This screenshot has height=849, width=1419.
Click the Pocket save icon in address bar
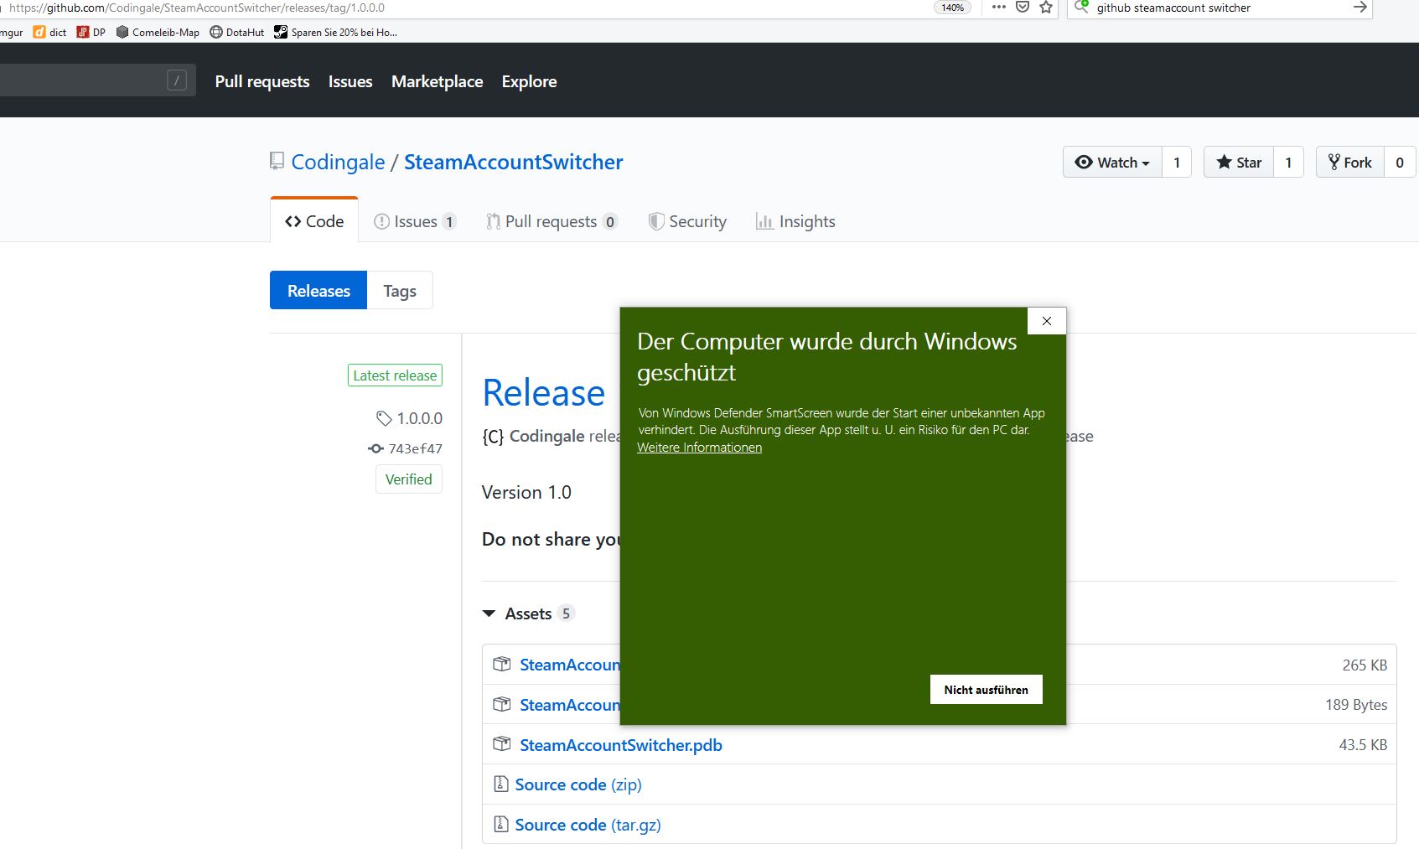click(1023, 8)
